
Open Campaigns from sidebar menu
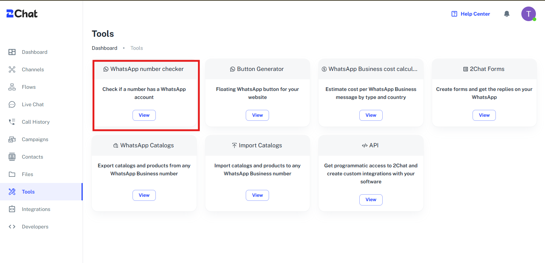(35, 139)
